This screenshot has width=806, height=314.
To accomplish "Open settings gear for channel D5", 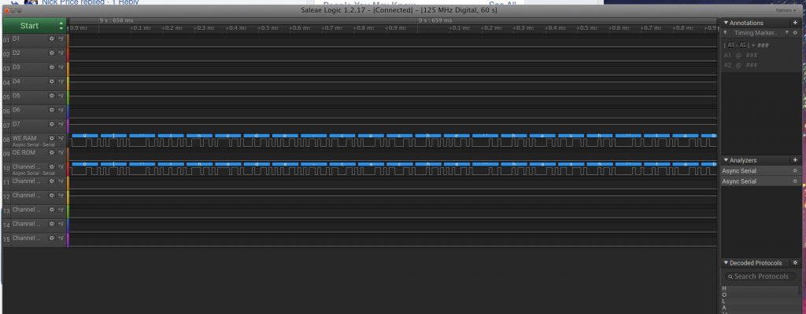I will 51,96.
